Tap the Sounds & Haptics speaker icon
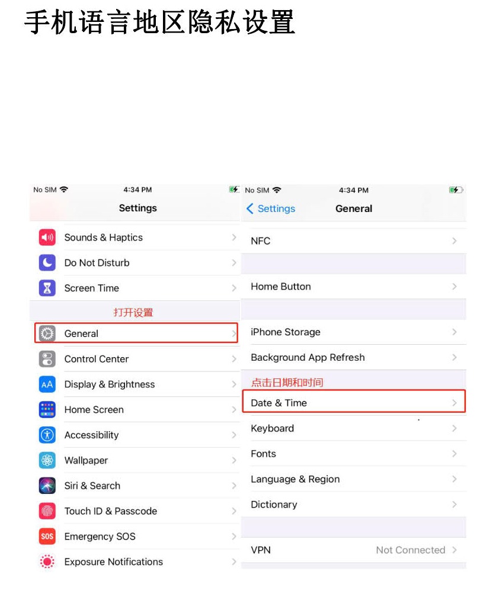The height and width of the screenshot is (594, 480). (47, 237)
